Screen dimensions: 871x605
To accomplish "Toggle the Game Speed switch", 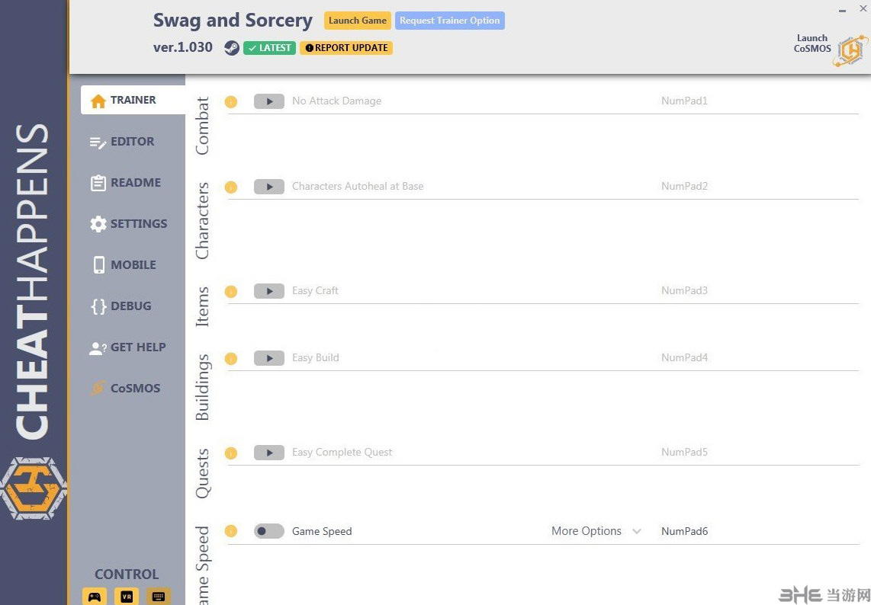I will pos(269,531).
